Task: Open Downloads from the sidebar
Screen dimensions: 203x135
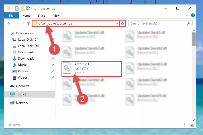Action: [26, 59]
